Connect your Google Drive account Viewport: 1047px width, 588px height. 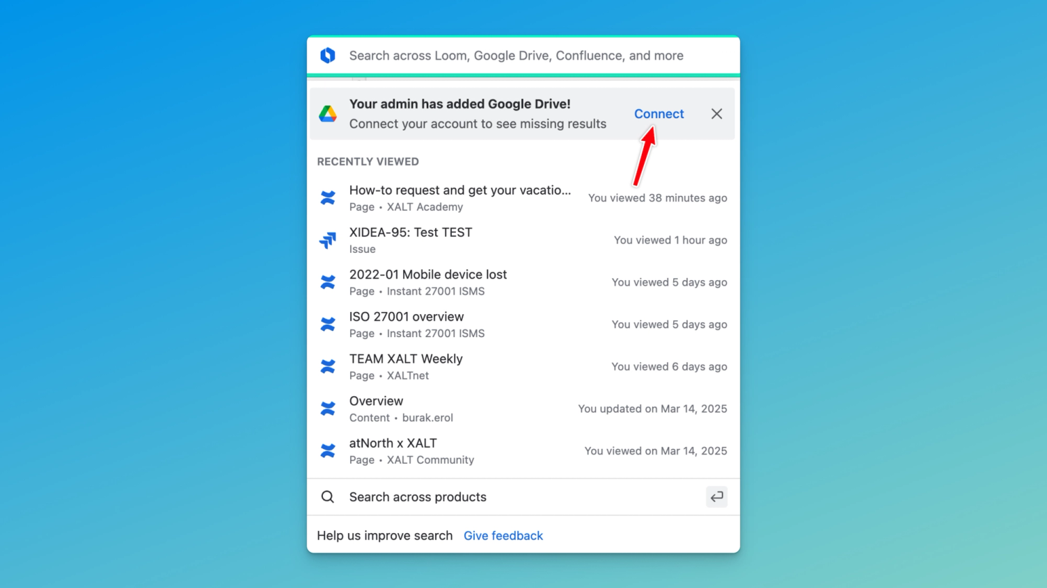[659, 114]
